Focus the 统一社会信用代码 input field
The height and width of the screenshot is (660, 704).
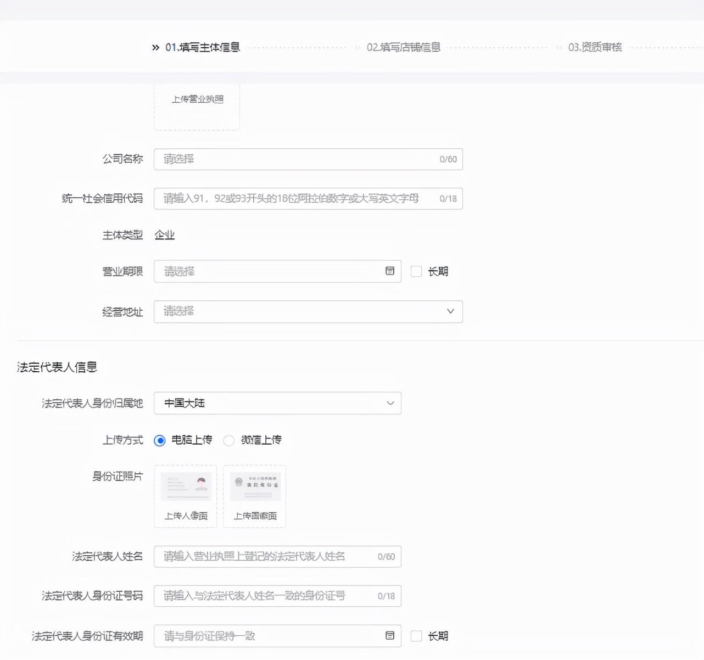[308, 198]
